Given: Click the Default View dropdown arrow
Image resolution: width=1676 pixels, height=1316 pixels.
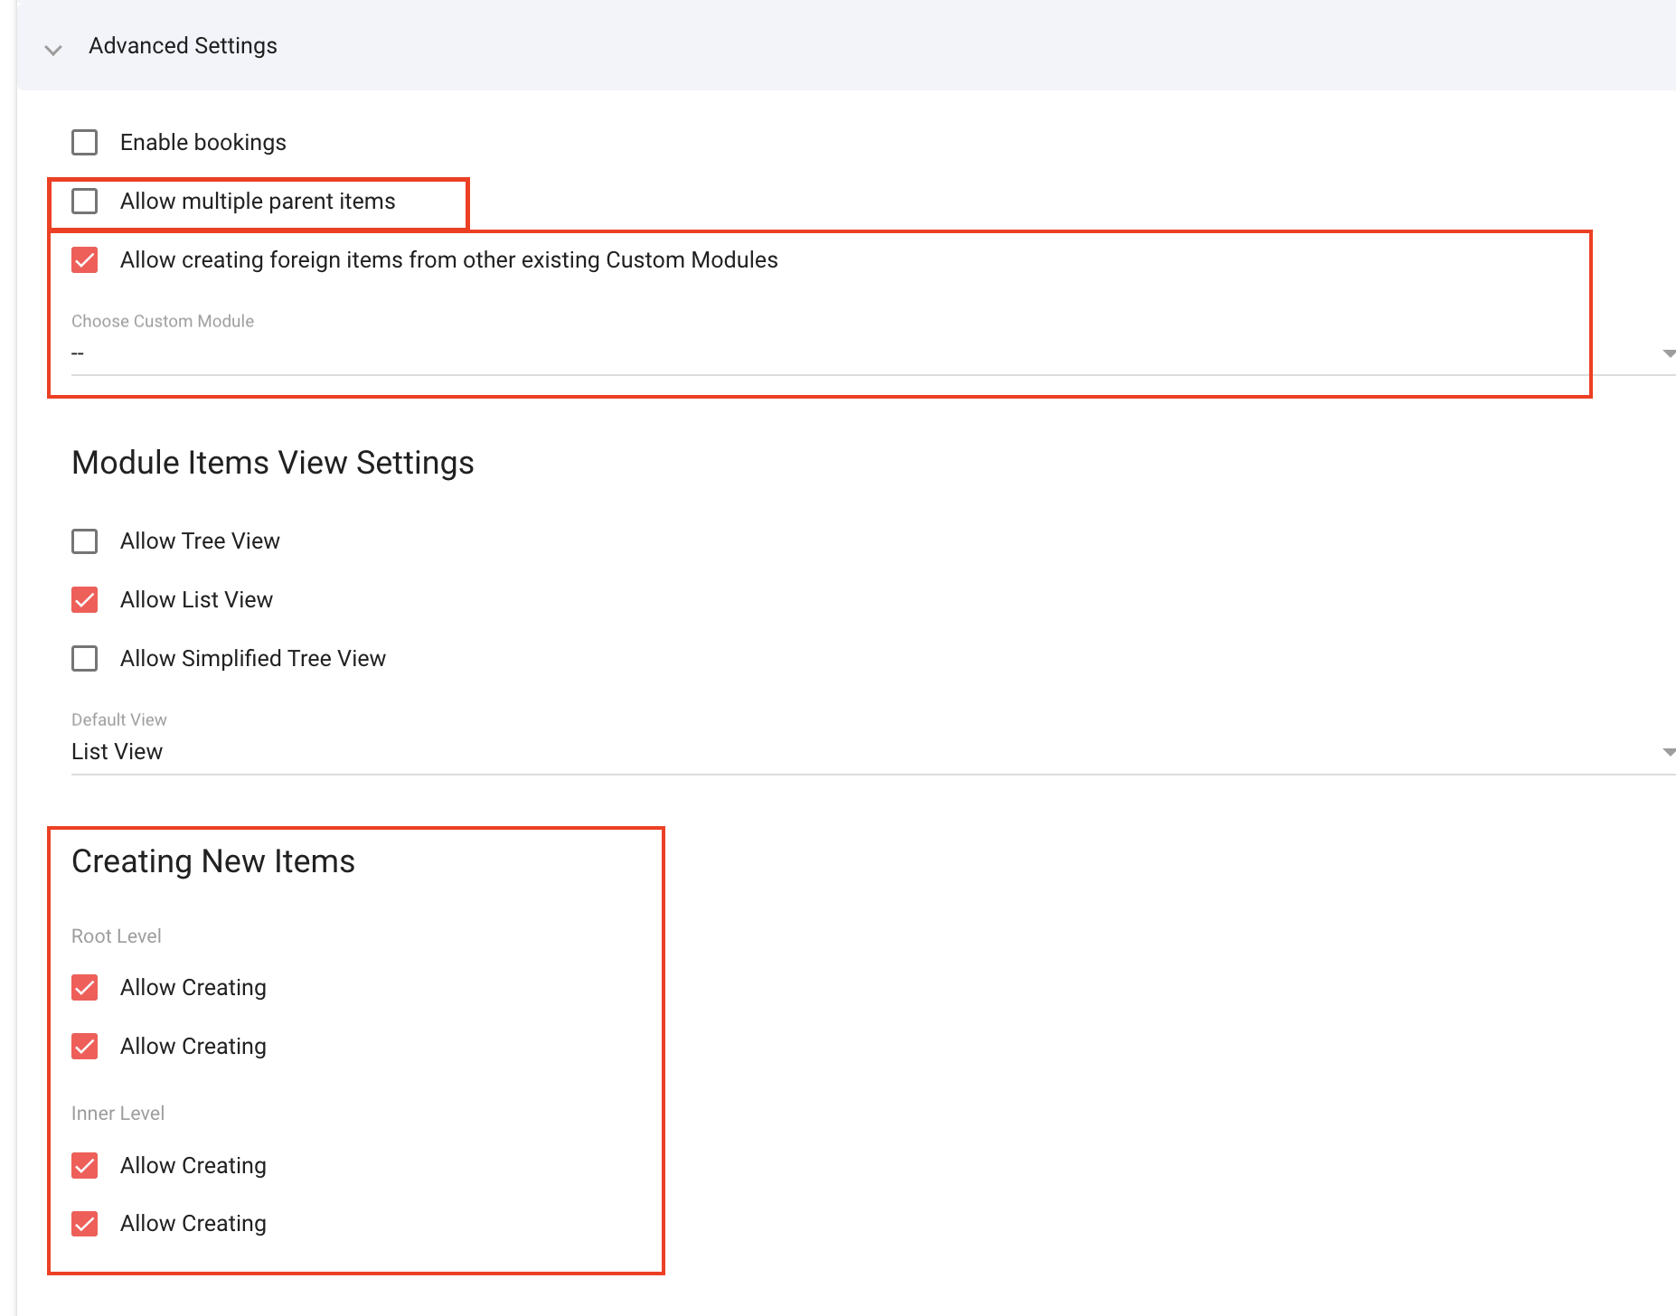Looking at the screenshot, I should (x=1668, y=752).
